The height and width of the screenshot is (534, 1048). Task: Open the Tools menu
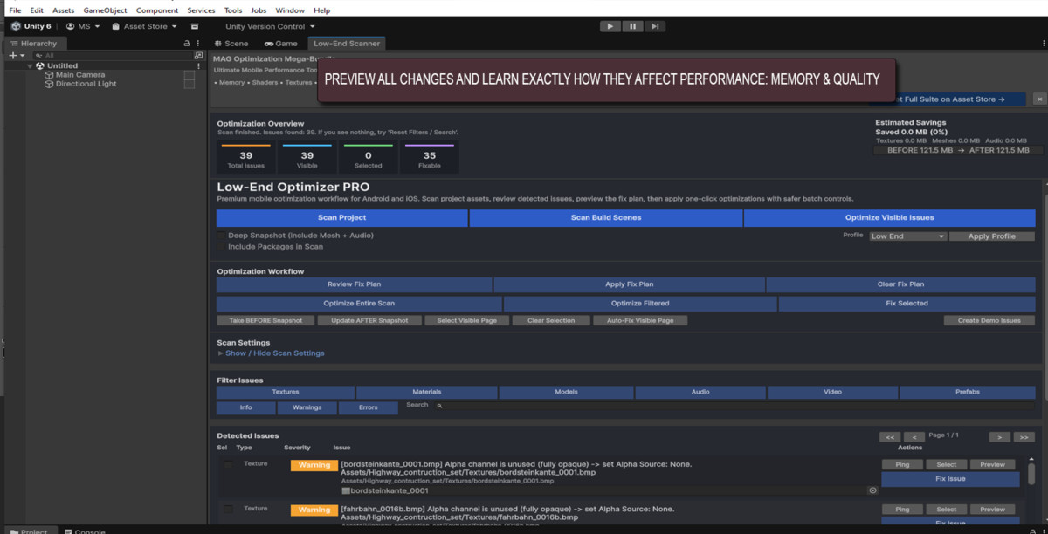click(233, 10)
